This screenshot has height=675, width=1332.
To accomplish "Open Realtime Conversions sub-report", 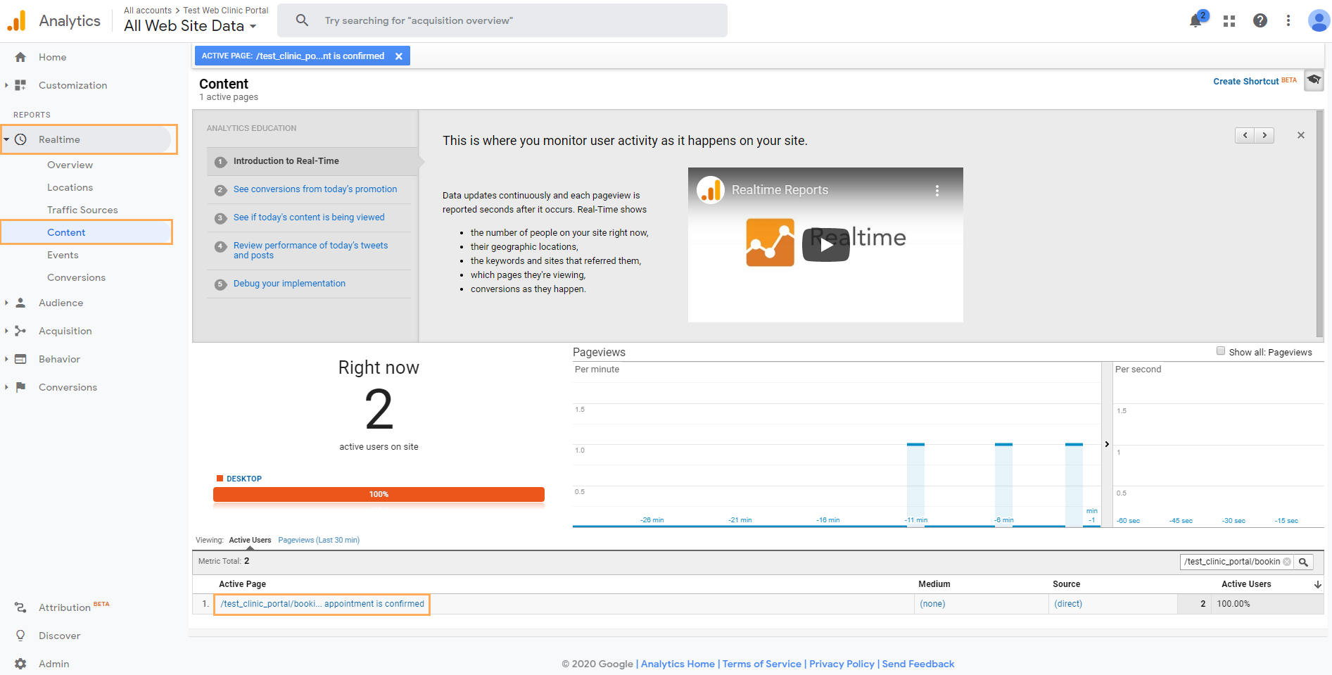I will tap(76, 277).
